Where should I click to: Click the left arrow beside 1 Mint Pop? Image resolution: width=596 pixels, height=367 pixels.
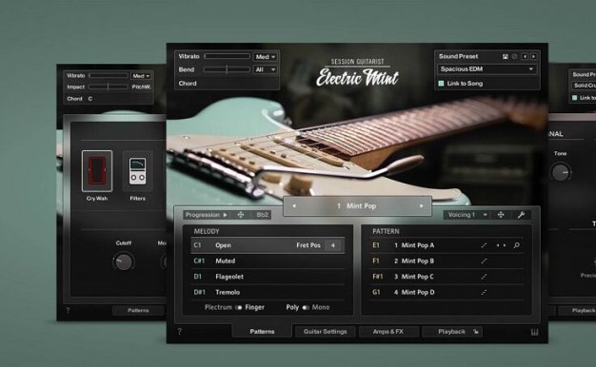click(294, 206)
